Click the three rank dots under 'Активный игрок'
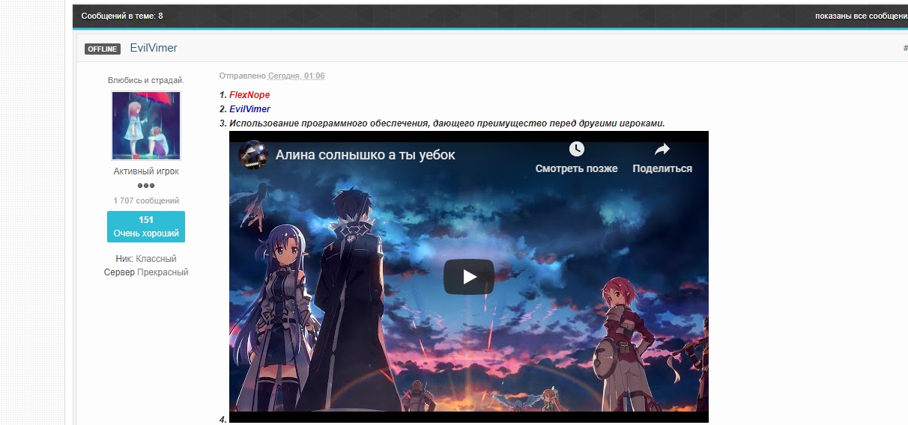 pos(146,186)
